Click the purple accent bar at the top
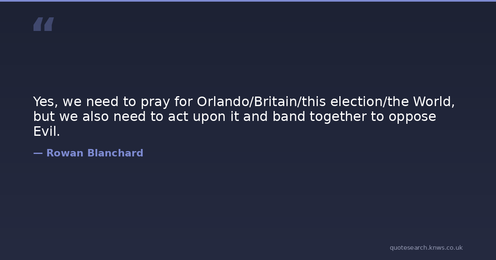496x260 pixels. (248, 1)
